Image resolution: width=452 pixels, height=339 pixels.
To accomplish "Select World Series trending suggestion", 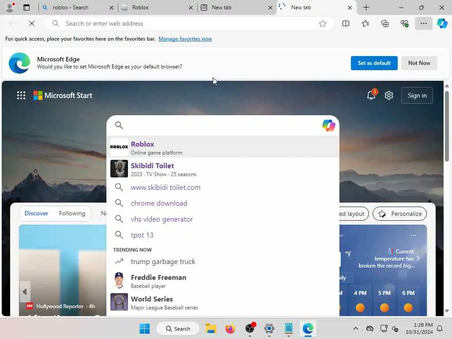I will click(x=223, y=302).
